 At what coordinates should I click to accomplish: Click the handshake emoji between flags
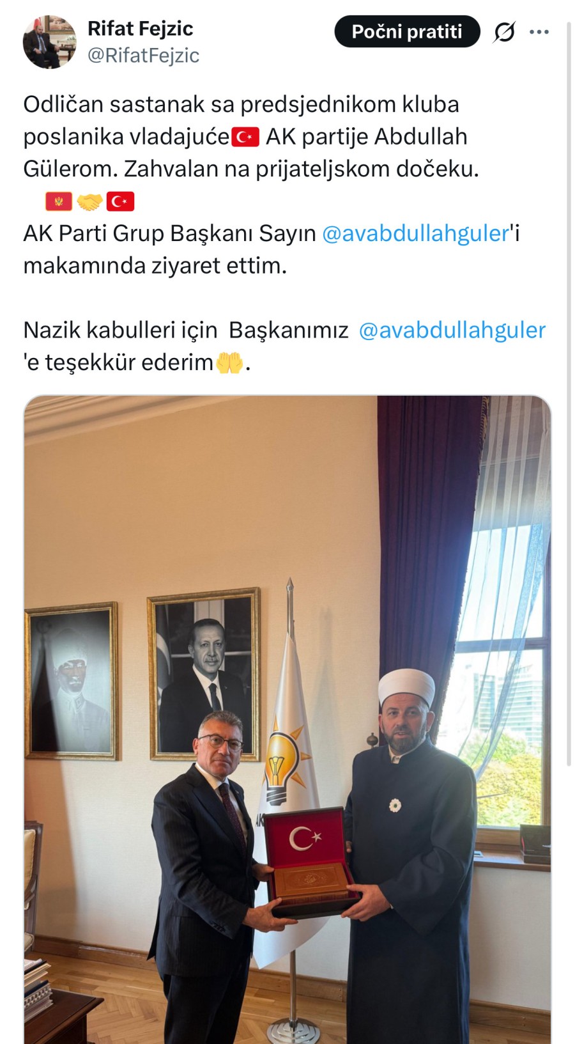point(89,201)
